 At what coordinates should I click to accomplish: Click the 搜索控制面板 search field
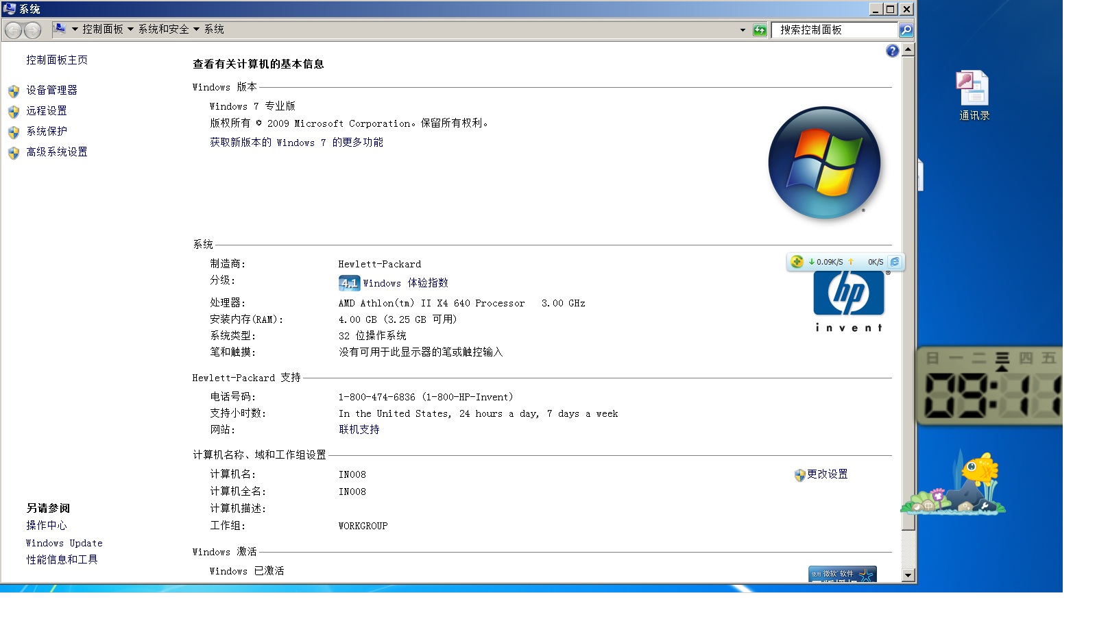point(834,30)
